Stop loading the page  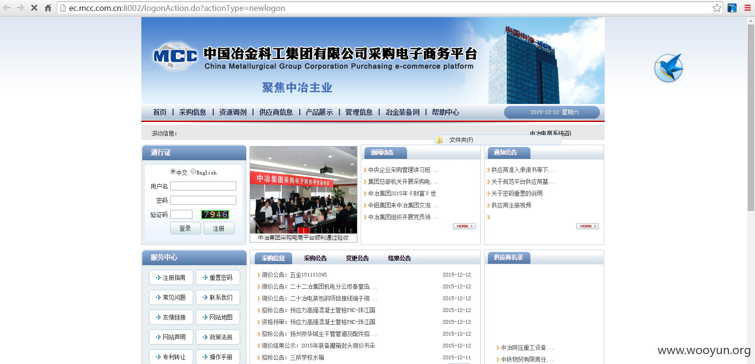coord(34,8)
